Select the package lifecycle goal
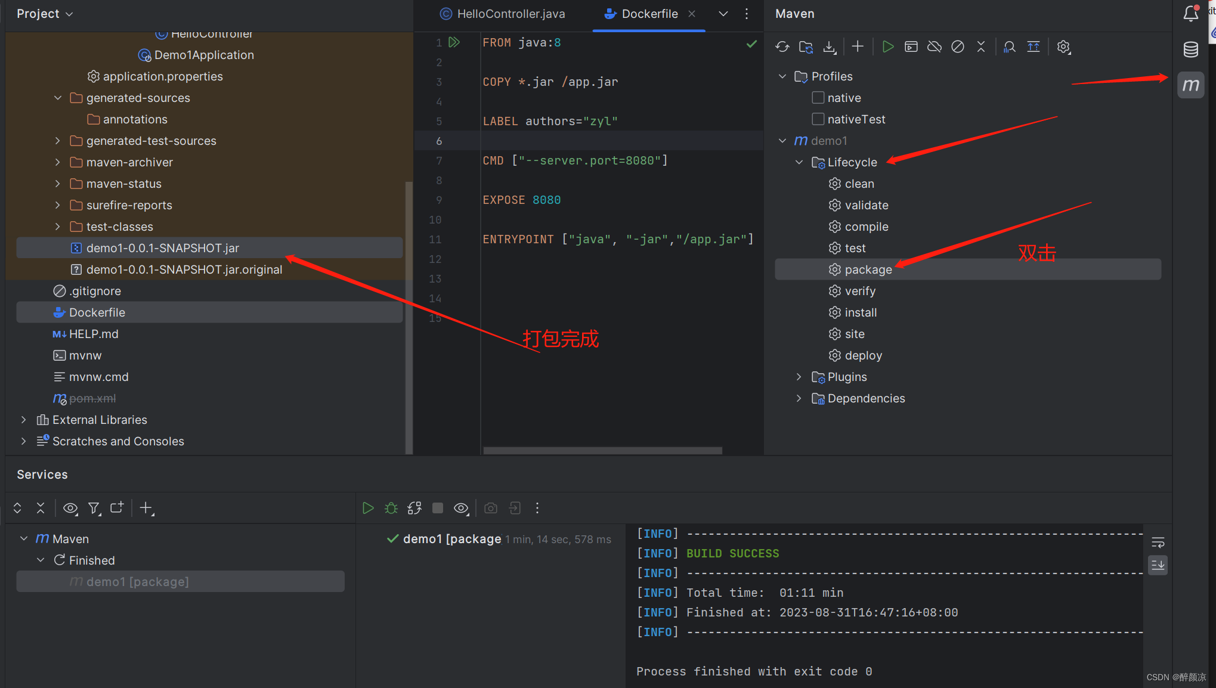 point(967,269)
